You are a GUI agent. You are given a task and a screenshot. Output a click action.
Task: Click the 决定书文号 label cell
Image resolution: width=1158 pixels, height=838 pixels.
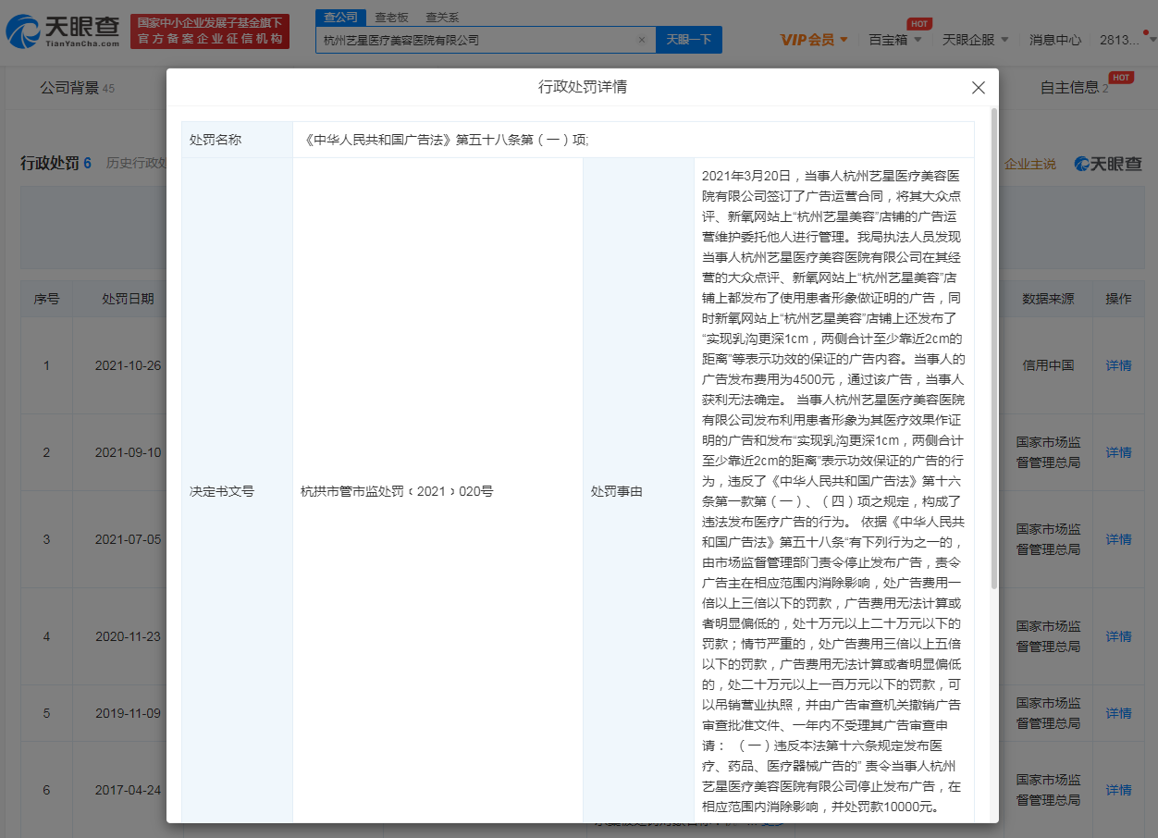pos(237,491)
